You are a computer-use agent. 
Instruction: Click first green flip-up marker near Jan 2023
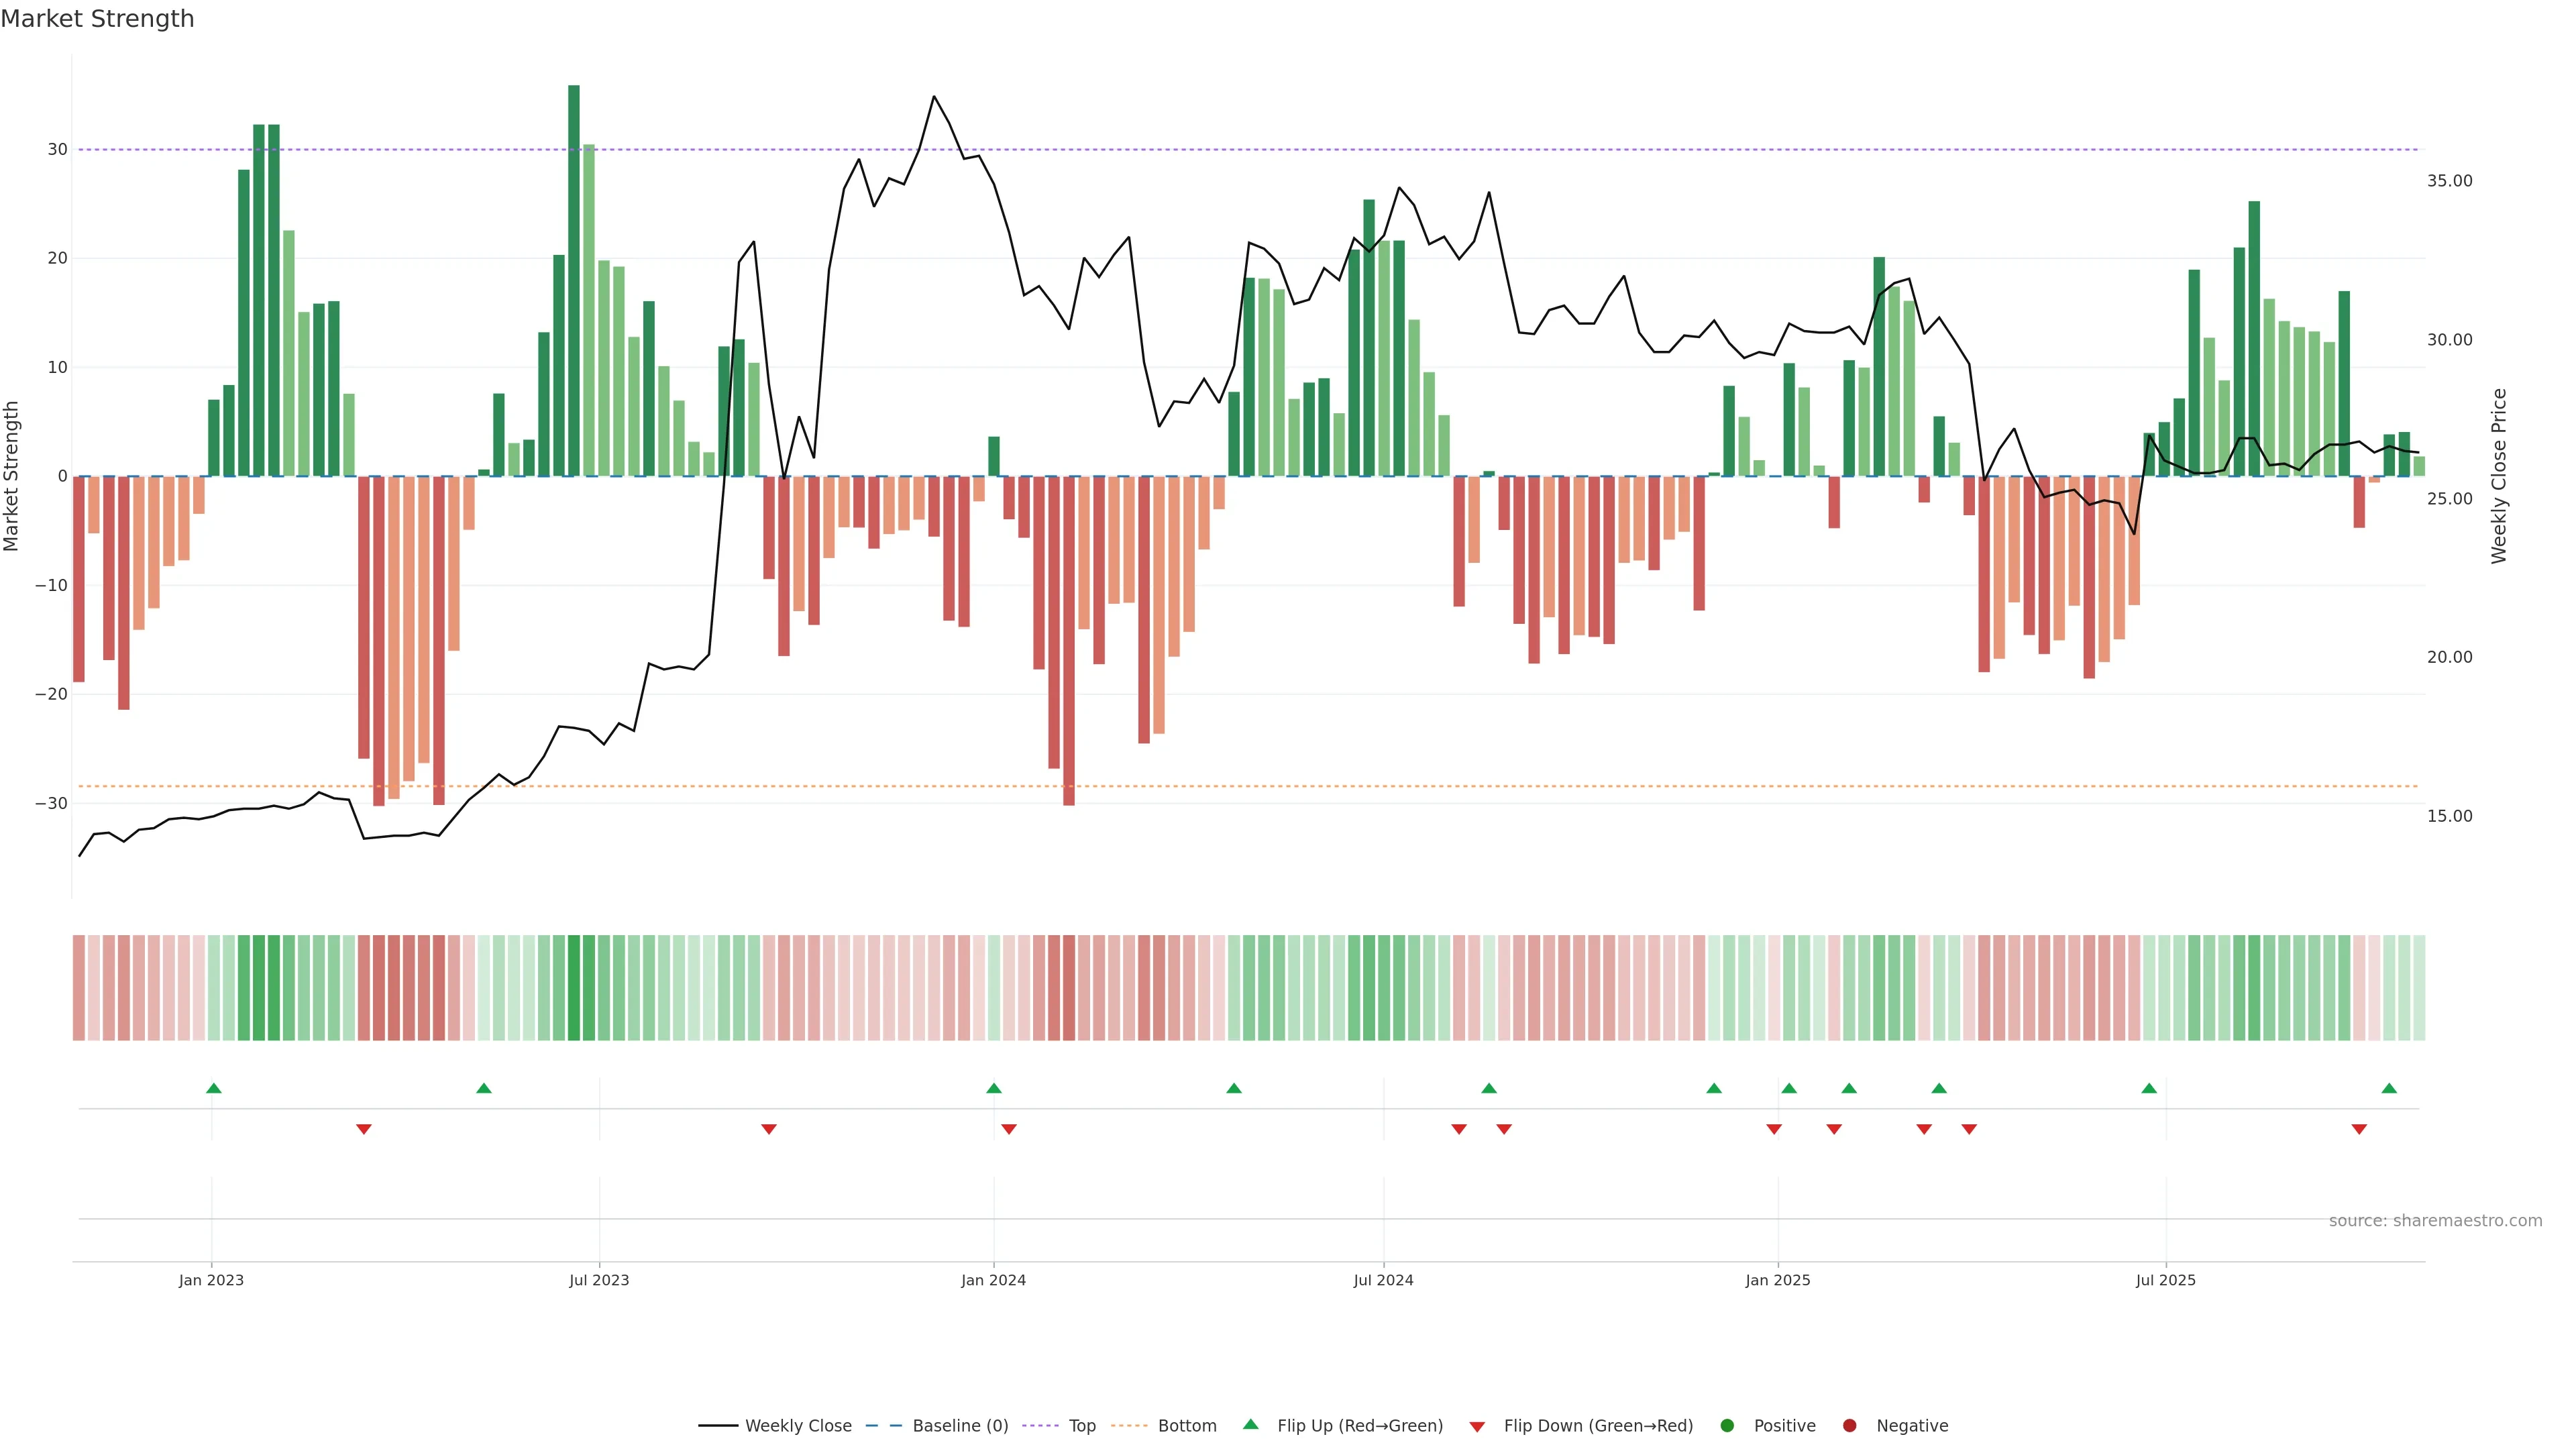pos(213,1088)
